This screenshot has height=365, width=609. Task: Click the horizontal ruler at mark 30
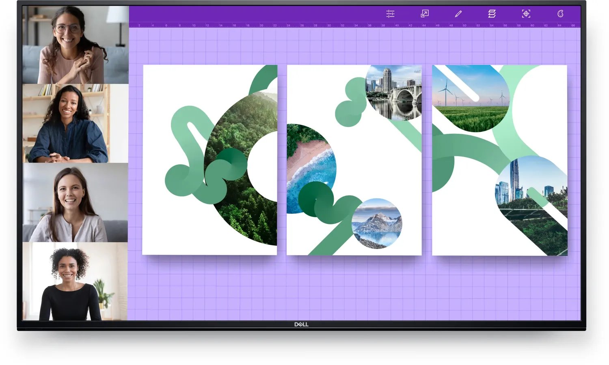[x=329, y=25]
